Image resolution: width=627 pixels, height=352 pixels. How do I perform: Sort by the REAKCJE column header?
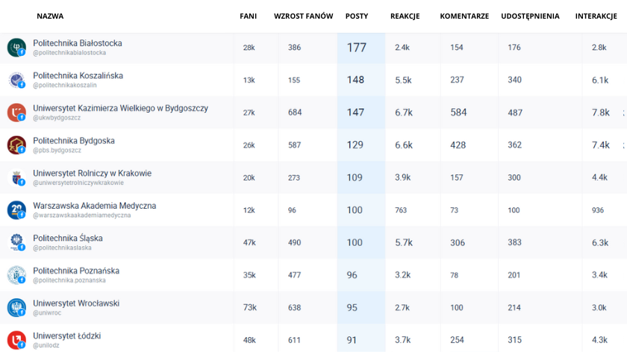tap(405, 16)
